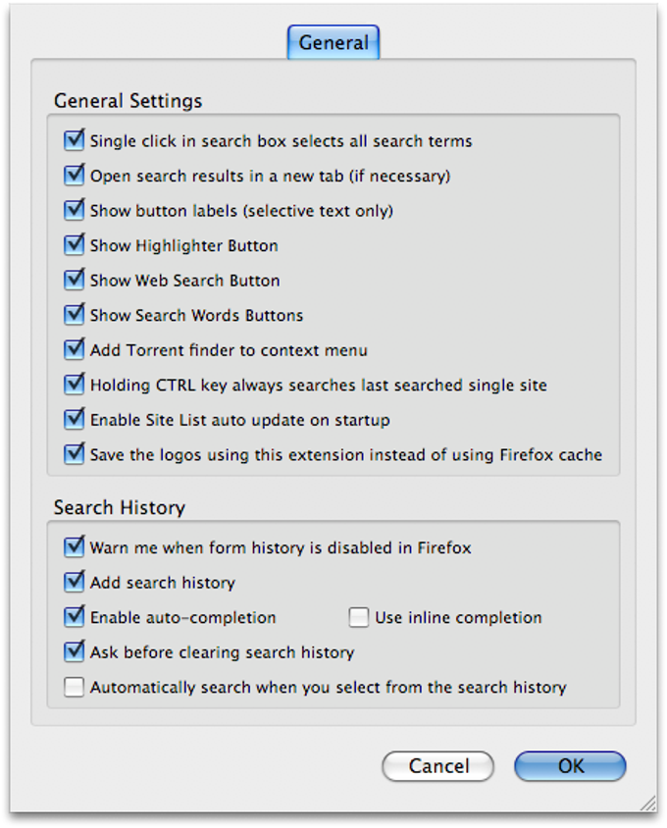Disable form history disabled warning
Screen dimensions: 667x828
click(x=74, y=547)
